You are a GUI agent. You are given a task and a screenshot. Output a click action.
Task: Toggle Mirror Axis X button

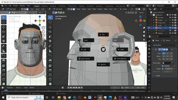[164, 53]
